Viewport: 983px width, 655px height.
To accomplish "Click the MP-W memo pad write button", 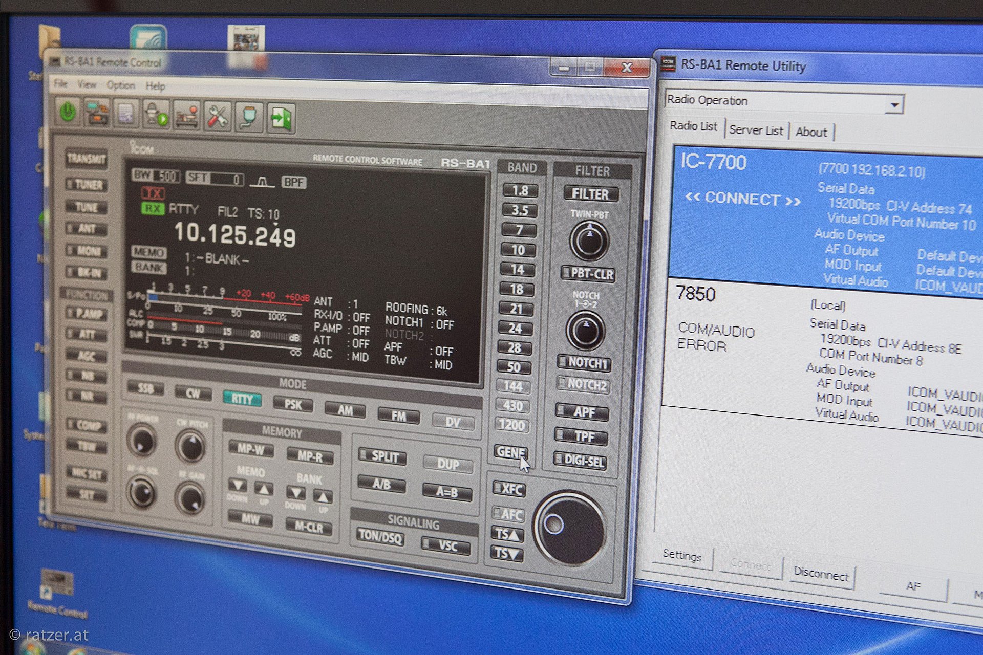I will tap(251, 449).
